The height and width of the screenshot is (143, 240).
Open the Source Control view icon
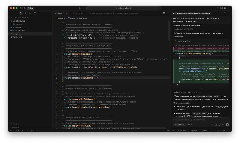(x=31, y=13)
